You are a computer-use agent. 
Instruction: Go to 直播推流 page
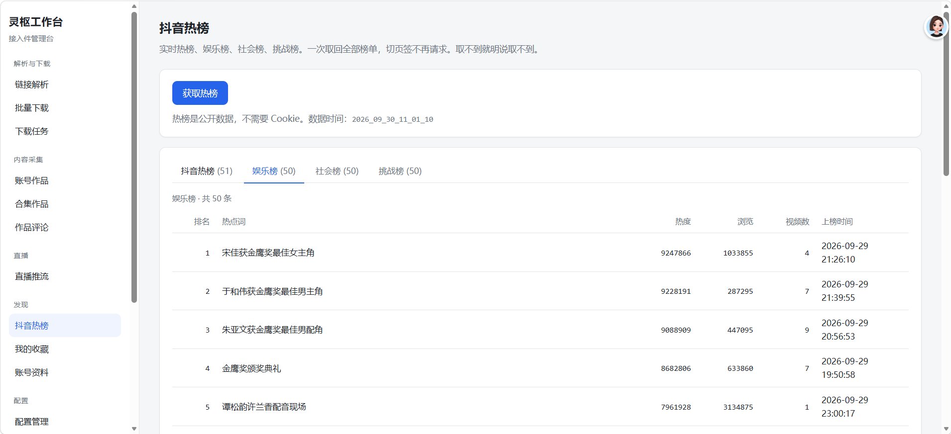(x=65, y=276)
